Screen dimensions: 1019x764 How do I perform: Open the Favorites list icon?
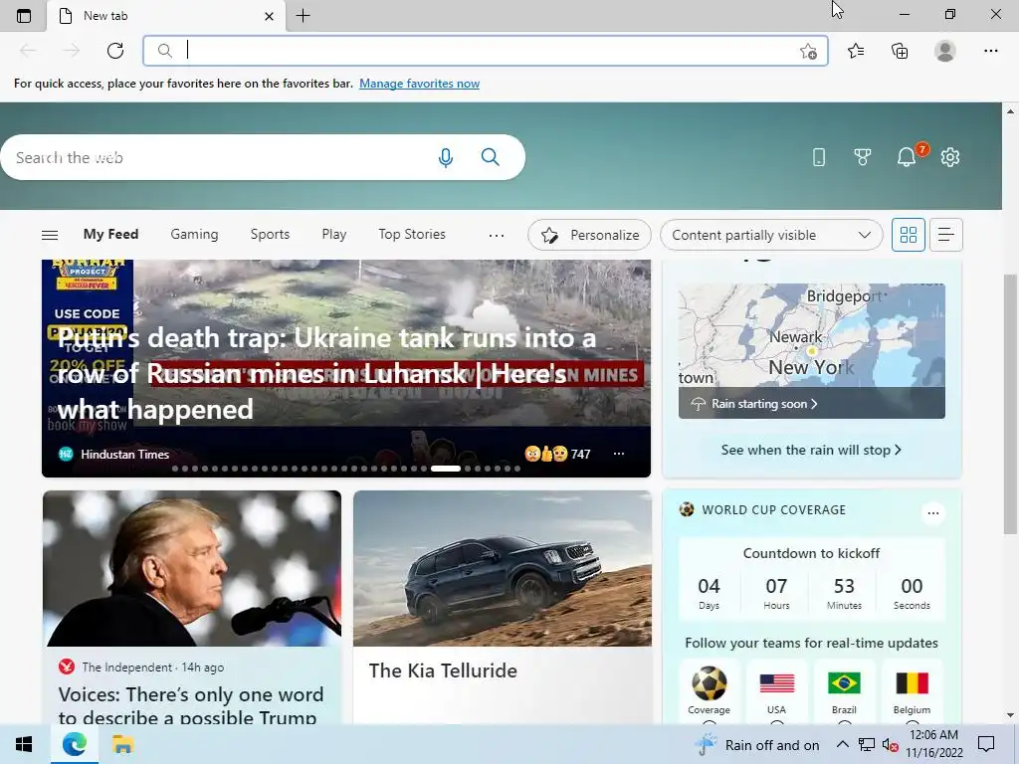pyautogui.click(x=856, y=51)
